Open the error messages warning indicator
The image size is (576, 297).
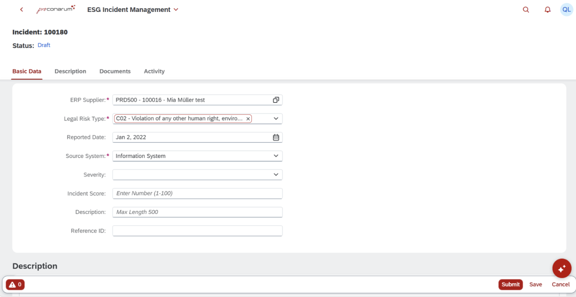click(x=15, y=285)
